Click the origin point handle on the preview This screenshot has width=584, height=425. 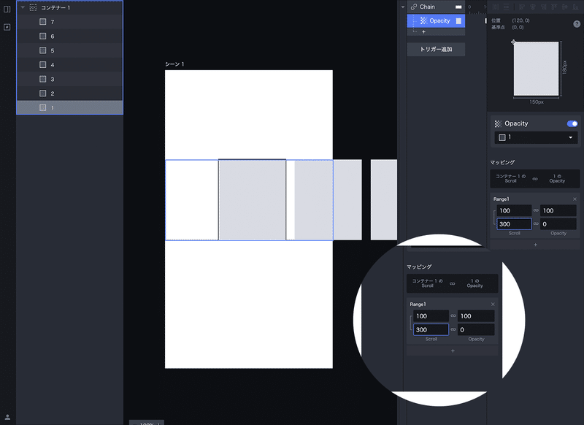(513, 42)
